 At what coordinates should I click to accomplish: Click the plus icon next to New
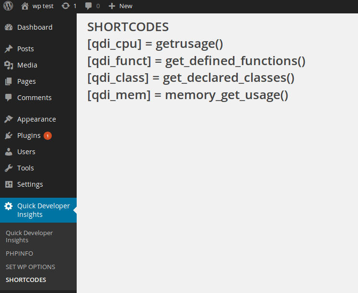[112, 6]
